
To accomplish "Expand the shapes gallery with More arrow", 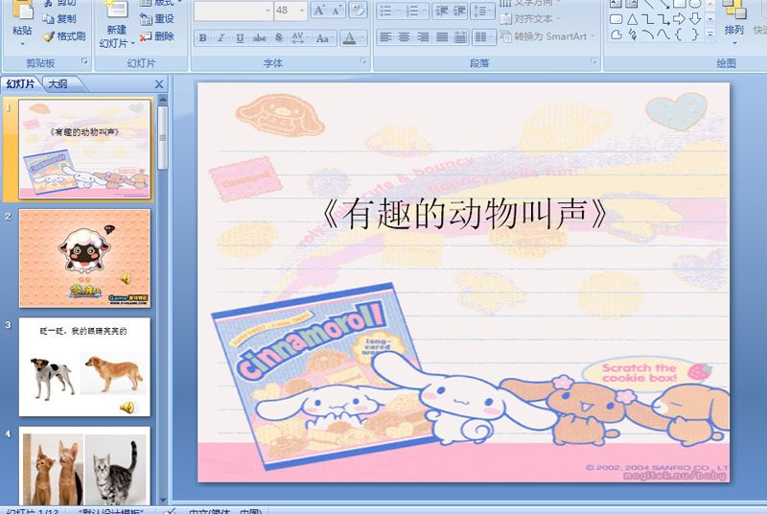I will coord(710,35).
